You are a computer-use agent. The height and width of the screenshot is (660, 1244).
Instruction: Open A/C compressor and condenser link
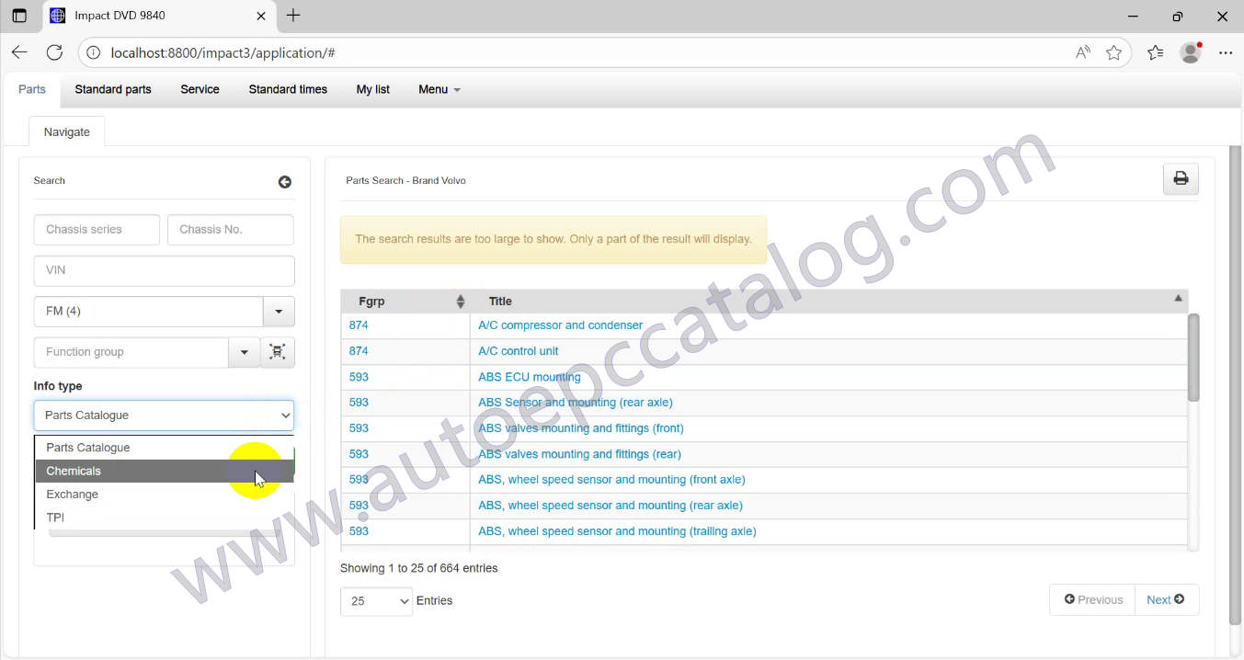(560, 325)
